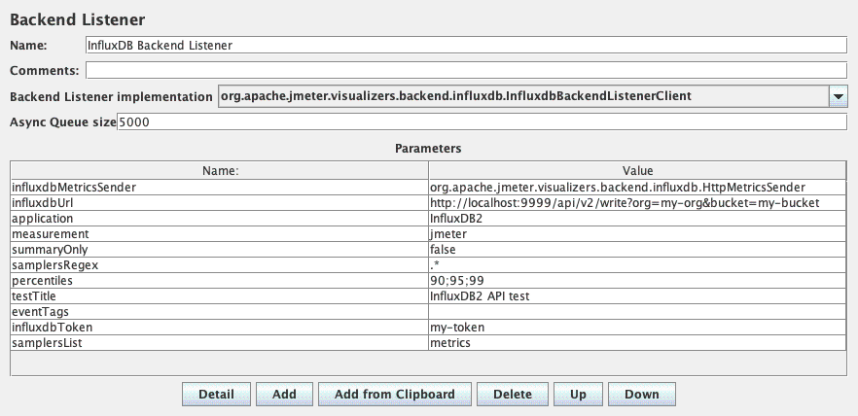
Task: Select the samplersList parameter name cell
Action: coord(218,343)
